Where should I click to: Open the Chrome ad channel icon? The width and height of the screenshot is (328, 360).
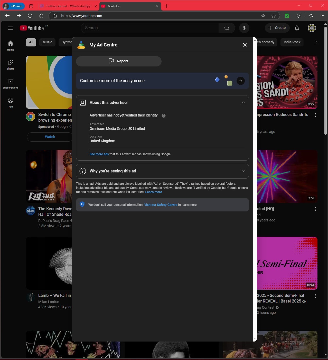point(31,117)
